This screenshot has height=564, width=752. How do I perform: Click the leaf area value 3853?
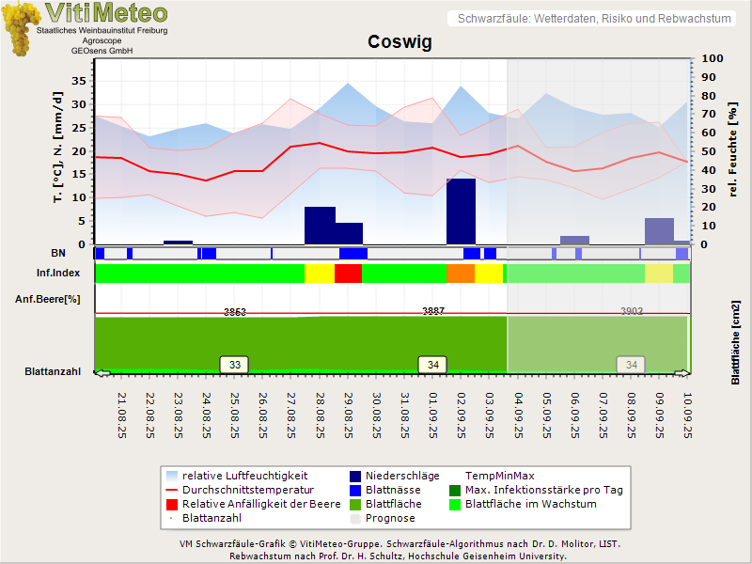click(x=235, y=312)
